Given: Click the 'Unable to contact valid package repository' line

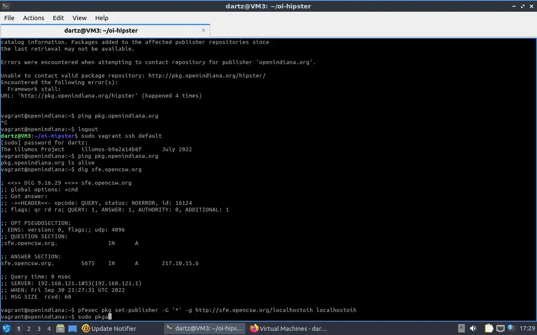Looking at the screenshot, I should [x=133, y=76].
